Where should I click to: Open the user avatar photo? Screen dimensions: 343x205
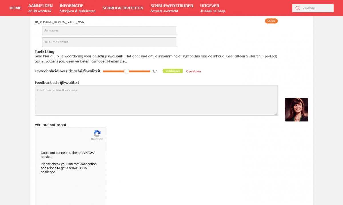296,110
